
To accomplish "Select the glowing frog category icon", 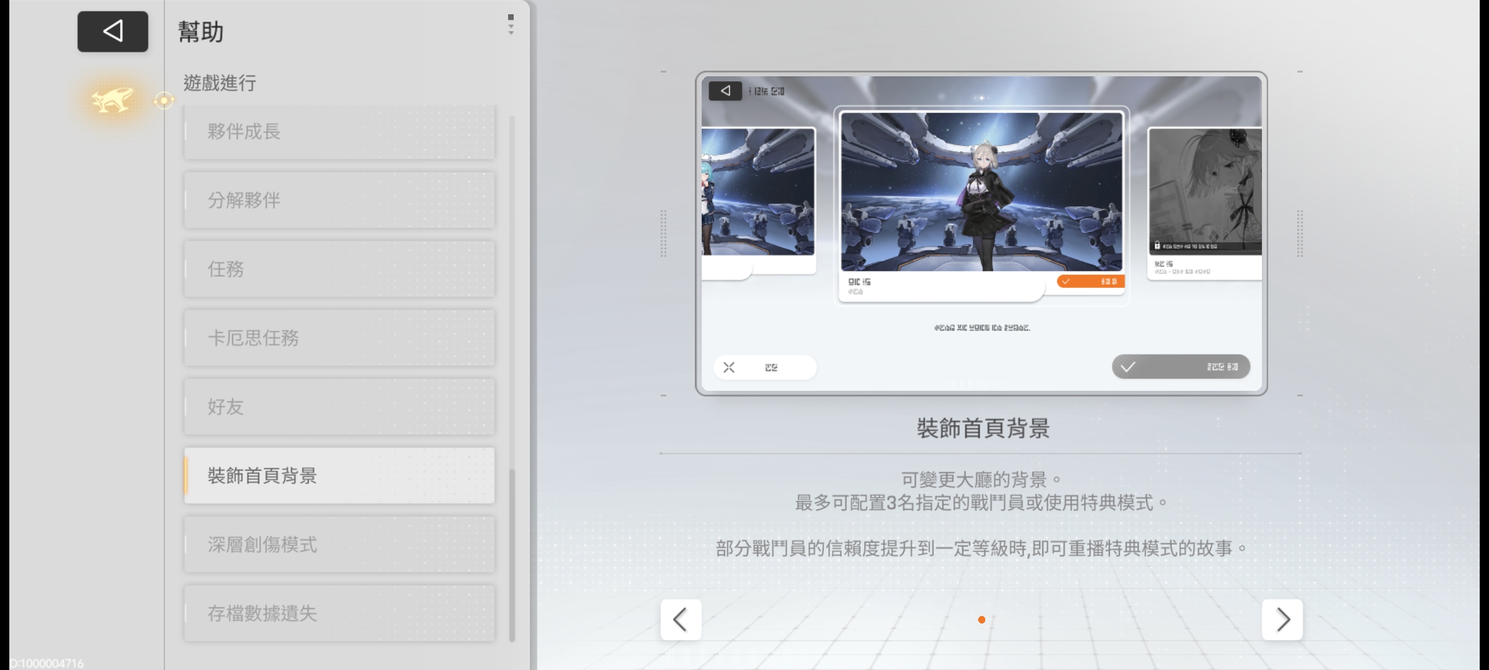I will coord(112,99).
